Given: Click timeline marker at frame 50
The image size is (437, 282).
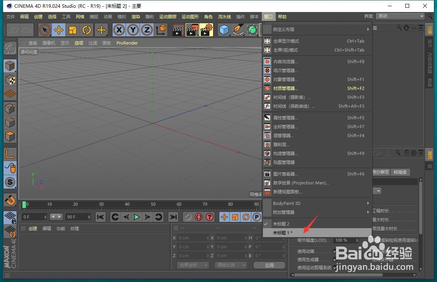Looking at the screenshot, I should pyautogui.click(x=153, y=205).
